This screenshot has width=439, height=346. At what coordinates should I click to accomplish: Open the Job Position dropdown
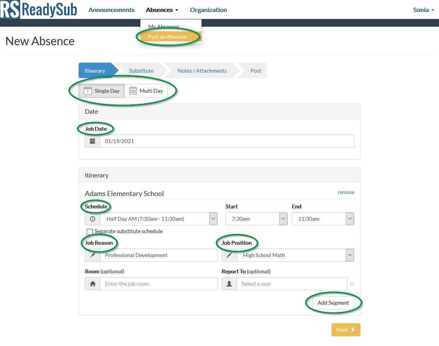(x=349, y=255)
